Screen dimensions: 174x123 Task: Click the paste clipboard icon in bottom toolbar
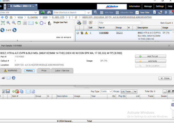tap(17, 91)
